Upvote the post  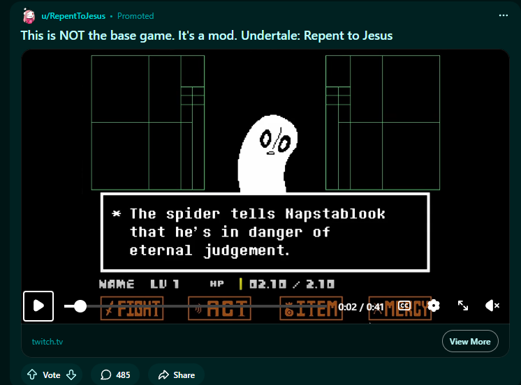click(32, 375)
